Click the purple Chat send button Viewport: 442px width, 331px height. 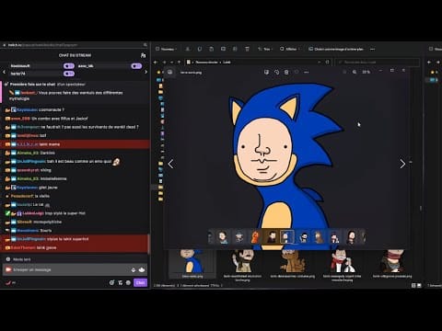point(140,282)
